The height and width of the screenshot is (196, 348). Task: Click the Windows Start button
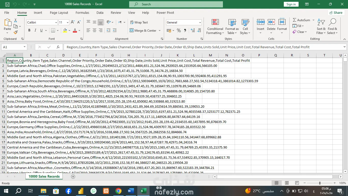coord(6,191)
